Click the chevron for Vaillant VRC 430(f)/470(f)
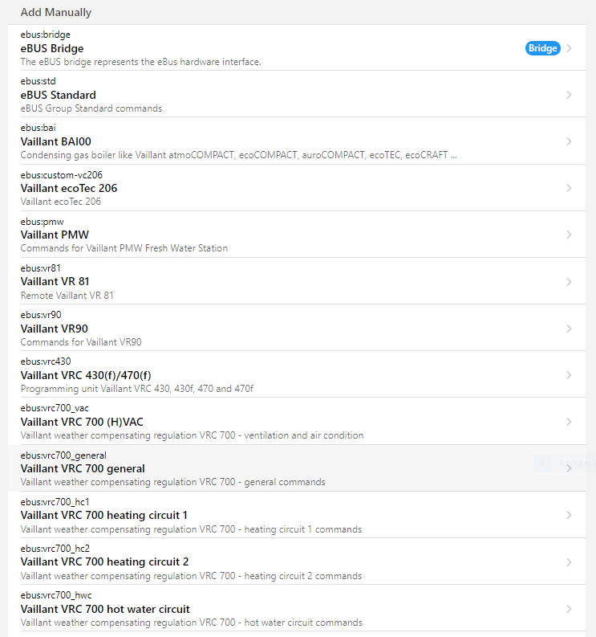The height and width of the screenshot is (637, 596). [569, 375]
